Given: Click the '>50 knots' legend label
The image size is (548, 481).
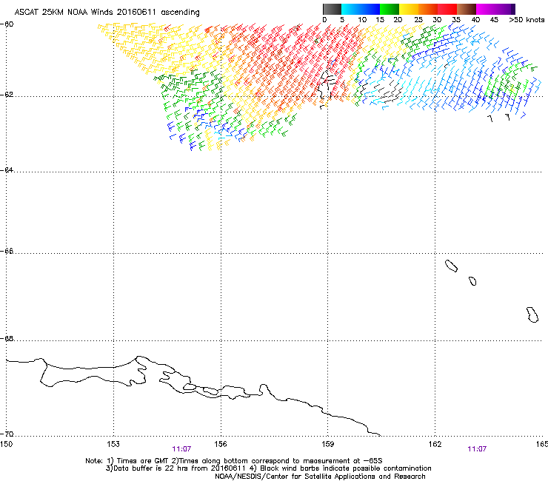Looking at the screenshot, I should (527, 20).
